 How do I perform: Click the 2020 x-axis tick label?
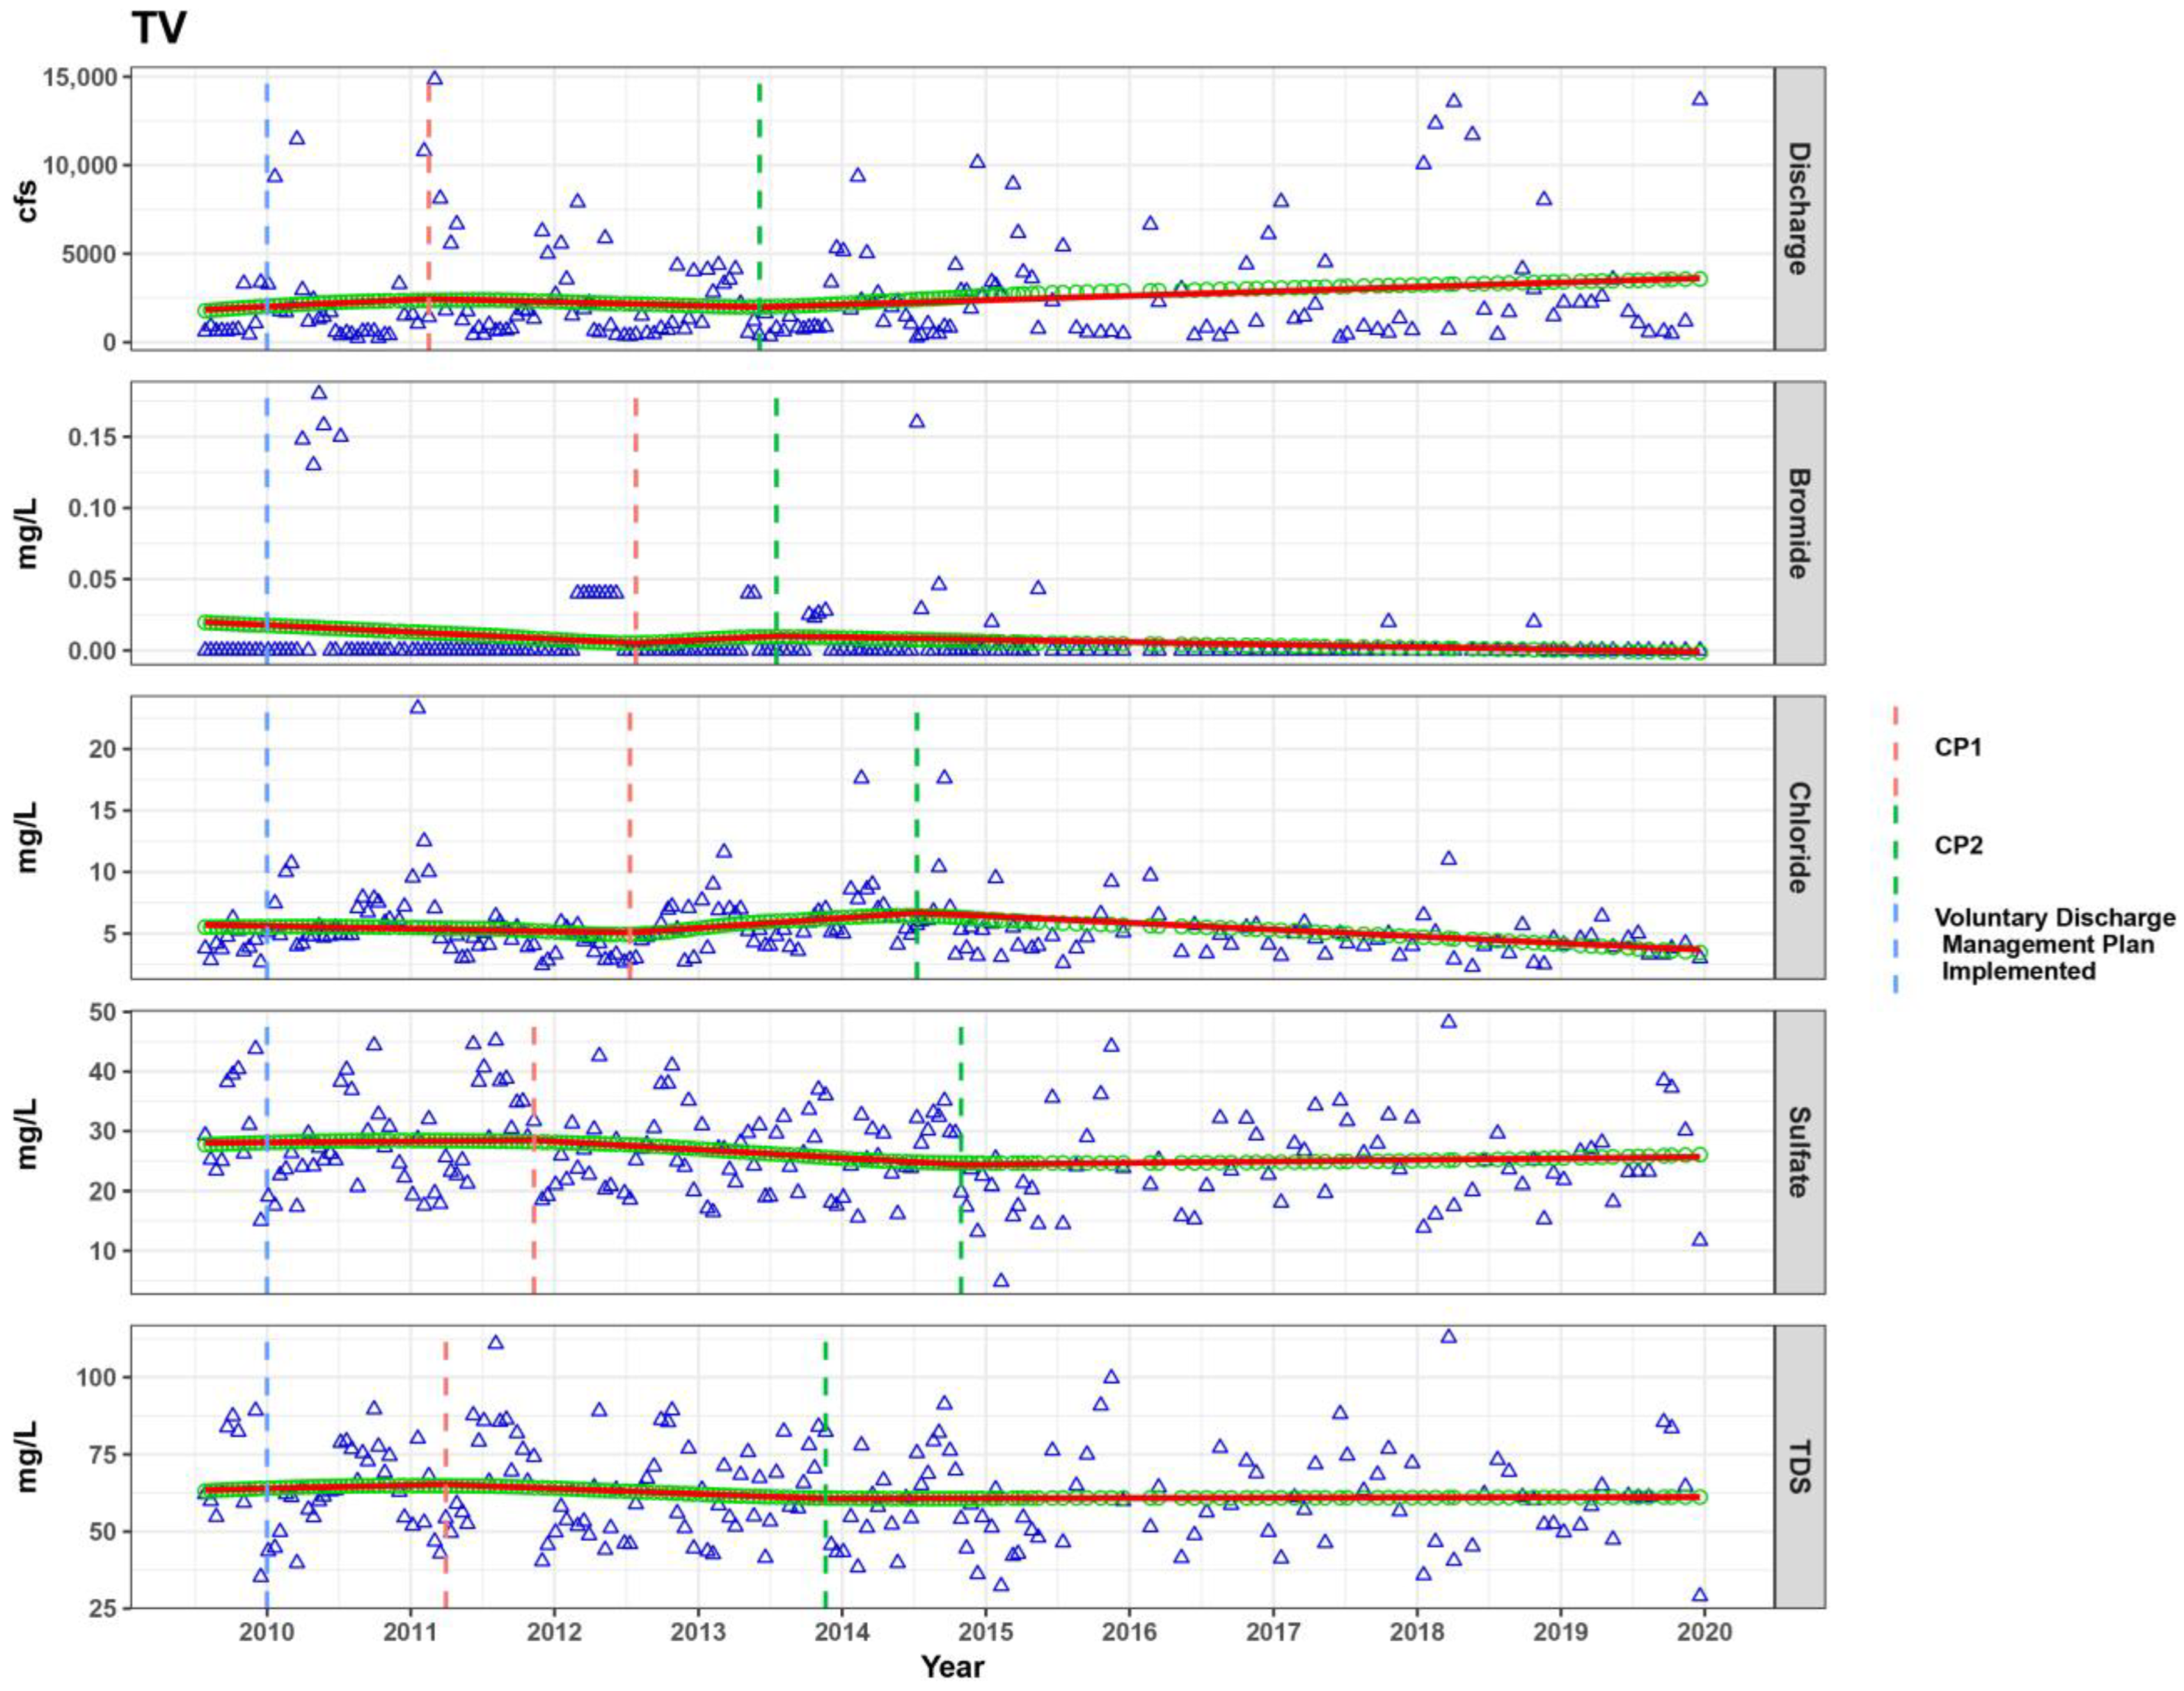[x=1704, y=1631]
